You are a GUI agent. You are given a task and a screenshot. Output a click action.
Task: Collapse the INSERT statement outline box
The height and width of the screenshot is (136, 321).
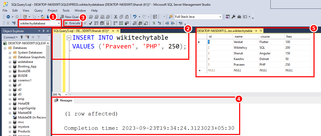(69, 38)
